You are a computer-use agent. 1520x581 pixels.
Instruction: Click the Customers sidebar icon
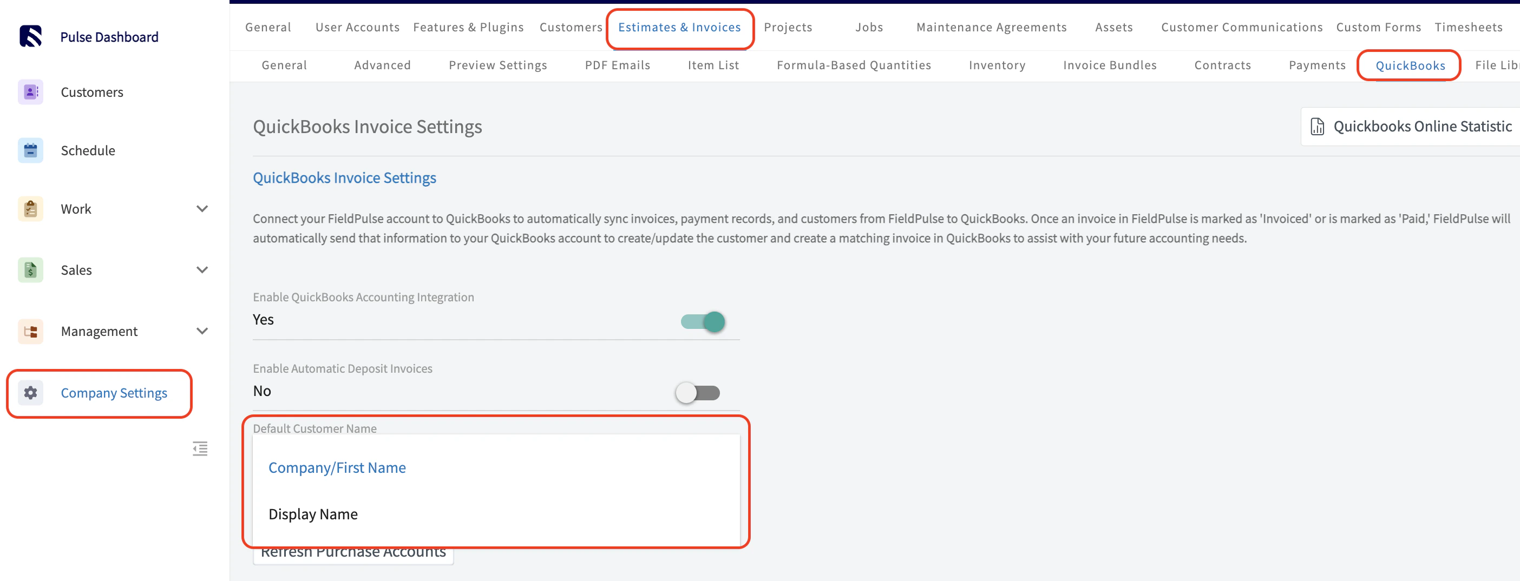click(31, 92)
